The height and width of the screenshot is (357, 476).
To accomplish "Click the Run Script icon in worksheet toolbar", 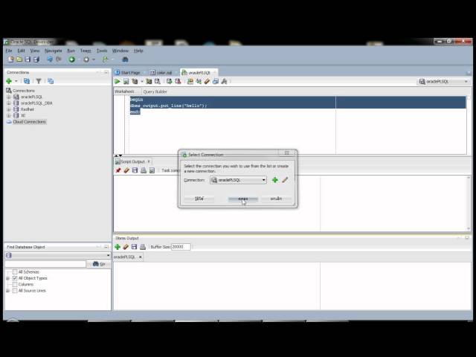I will pyautogui.click(x=126, y=81).
